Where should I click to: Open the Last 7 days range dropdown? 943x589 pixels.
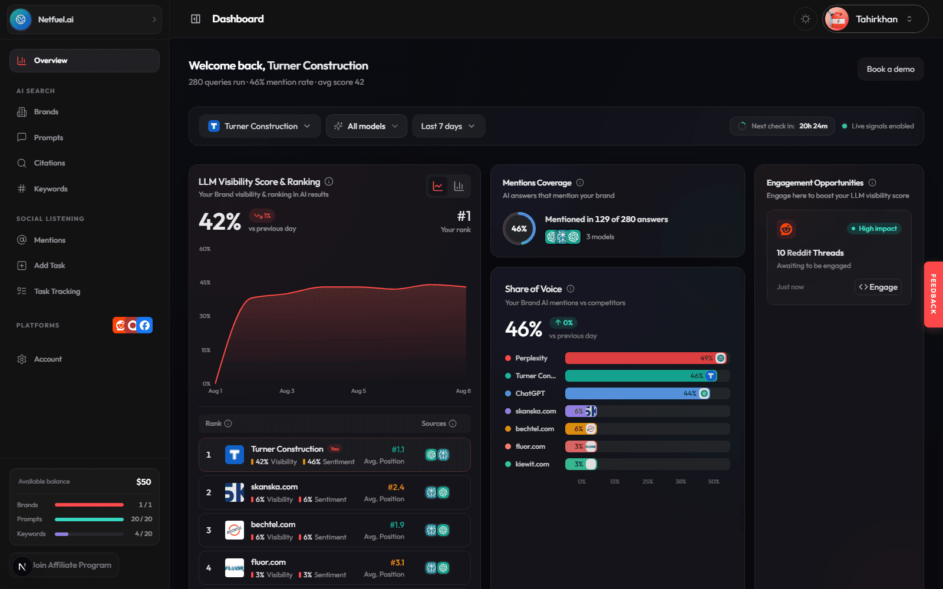tap(448, 126)
